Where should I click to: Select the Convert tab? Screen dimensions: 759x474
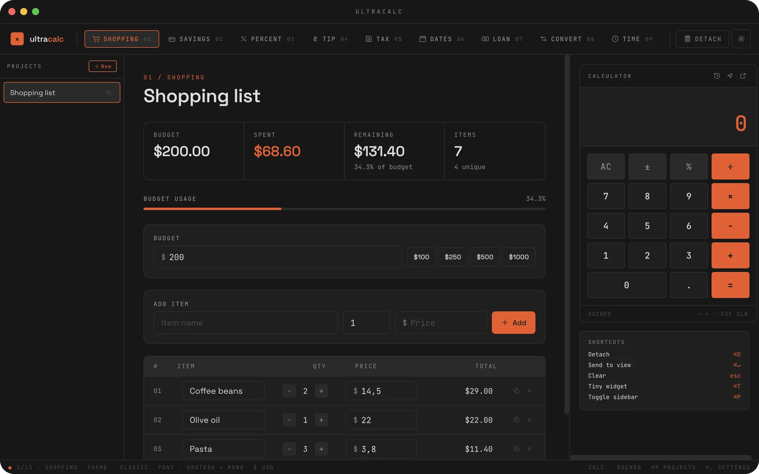[x=567, y=39]
